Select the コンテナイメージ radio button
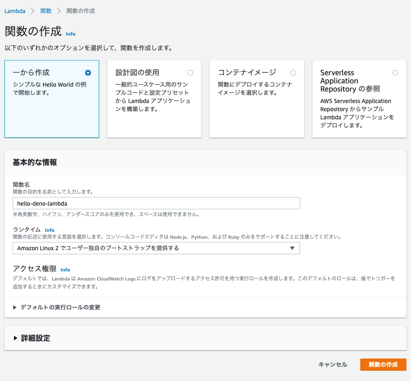411x381 pixels. (x=293, y=73)
